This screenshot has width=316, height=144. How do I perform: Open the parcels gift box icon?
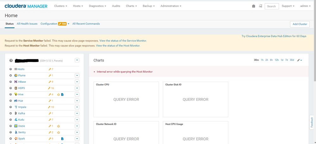(x=253, y=6)
